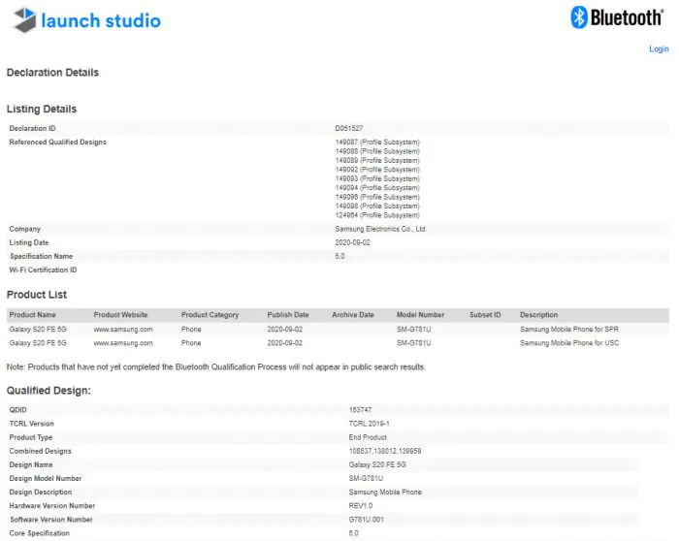Image resolution: width=679 pixels, height=541 pixels.
Task: Select declaration ID value D051527
Action: coord(348,128)
